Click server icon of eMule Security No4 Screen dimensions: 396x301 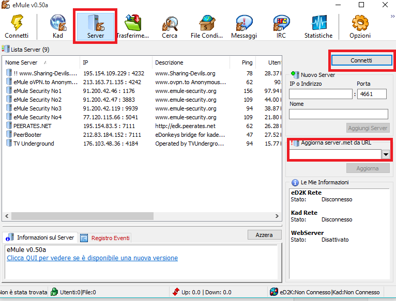9,117
